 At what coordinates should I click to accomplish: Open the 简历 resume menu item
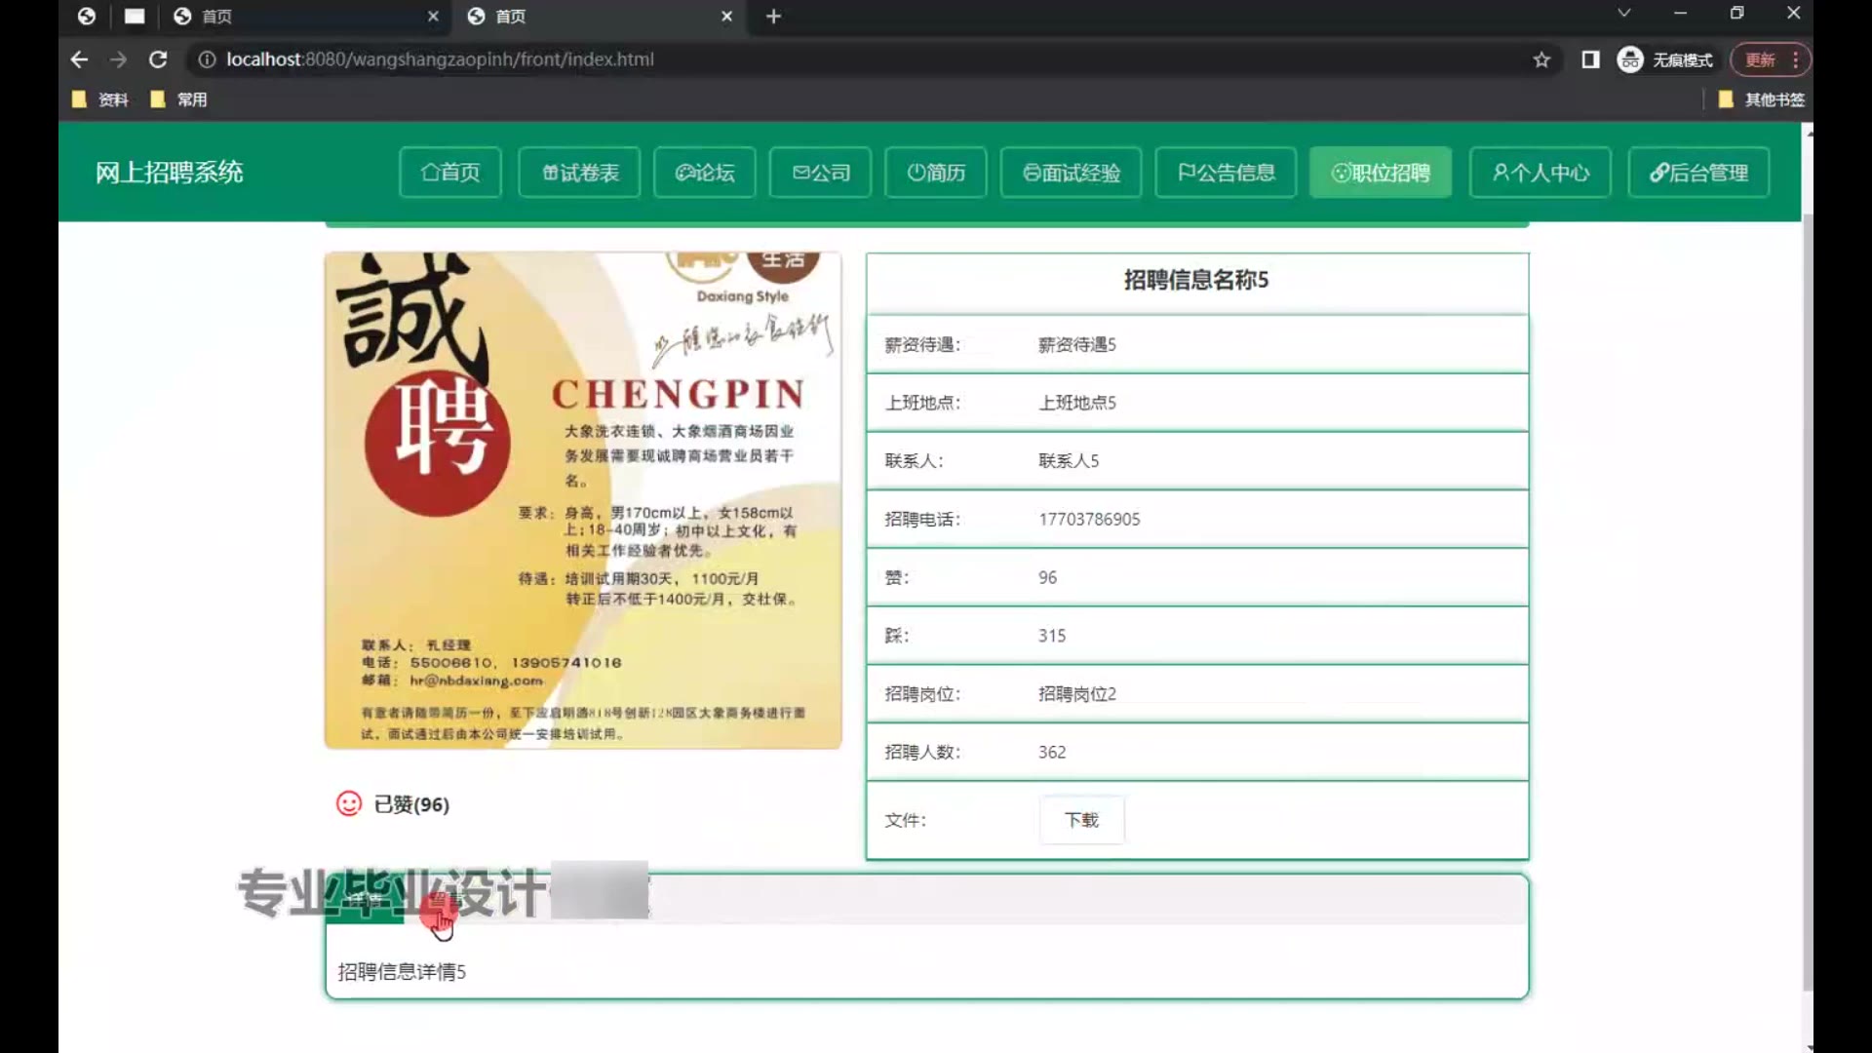[936, 173]
